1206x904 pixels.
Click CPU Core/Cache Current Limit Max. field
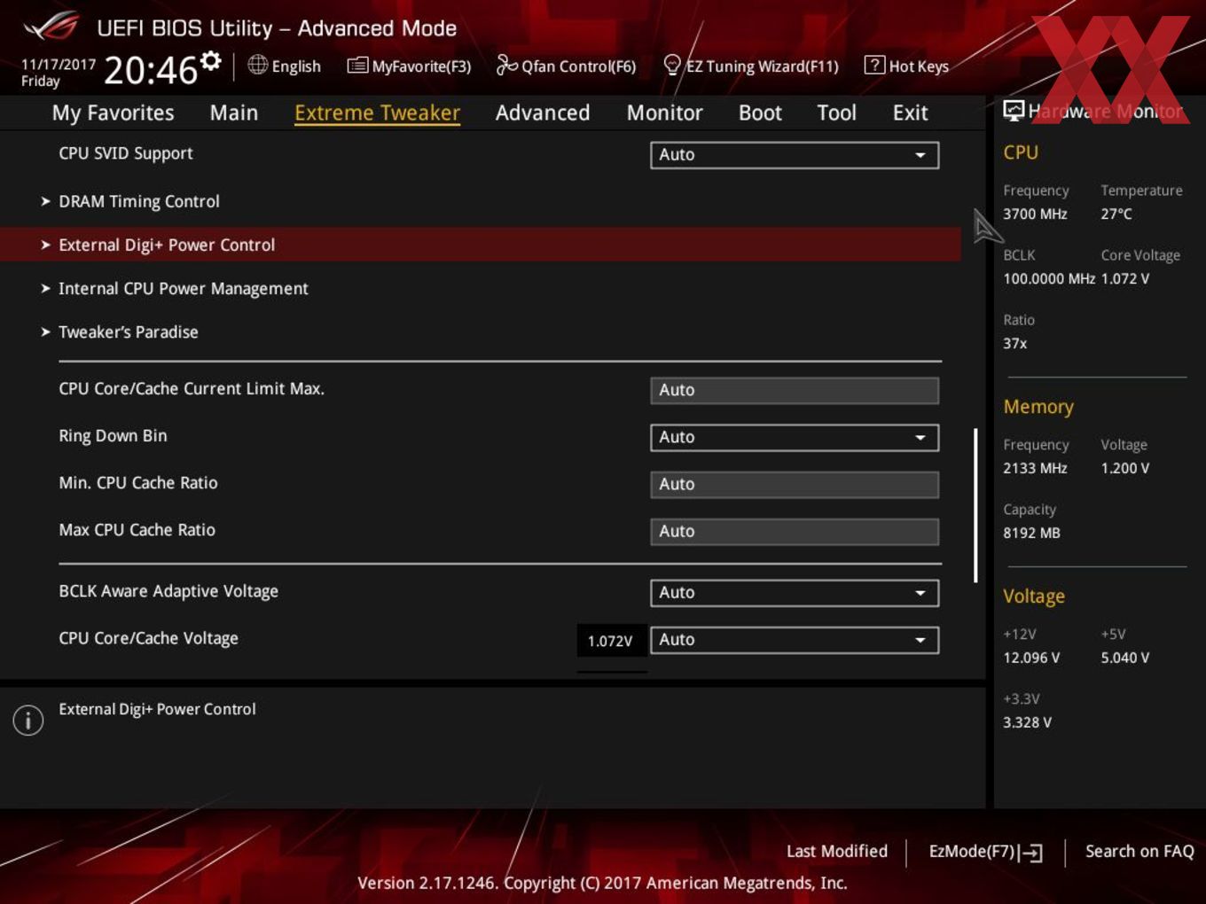[795, 391]
